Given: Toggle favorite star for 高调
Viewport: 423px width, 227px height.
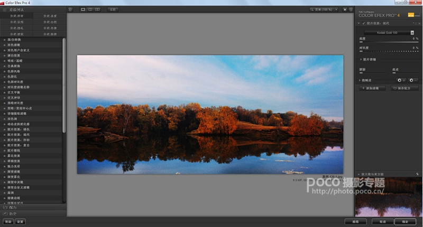Looking at the screenshot, I should 4,193.
